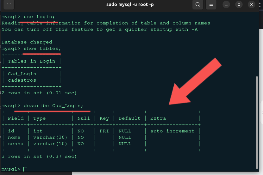
Task: Click the 'describe Cad_Login;' command text
Action: click(53, 106)
